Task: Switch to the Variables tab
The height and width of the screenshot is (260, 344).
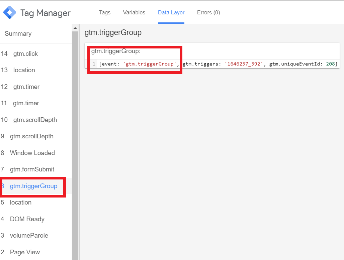Action: 134,12
